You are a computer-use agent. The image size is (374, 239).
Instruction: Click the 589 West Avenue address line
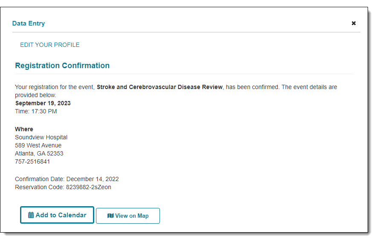point(38,145)
